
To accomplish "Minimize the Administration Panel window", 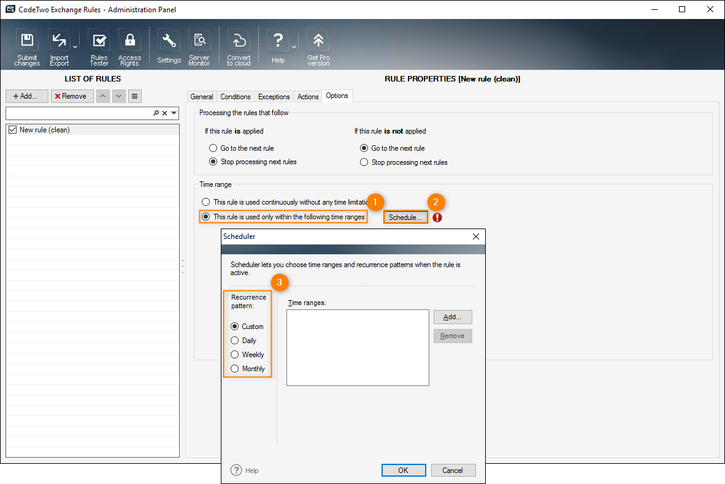I will click(654, 9).
